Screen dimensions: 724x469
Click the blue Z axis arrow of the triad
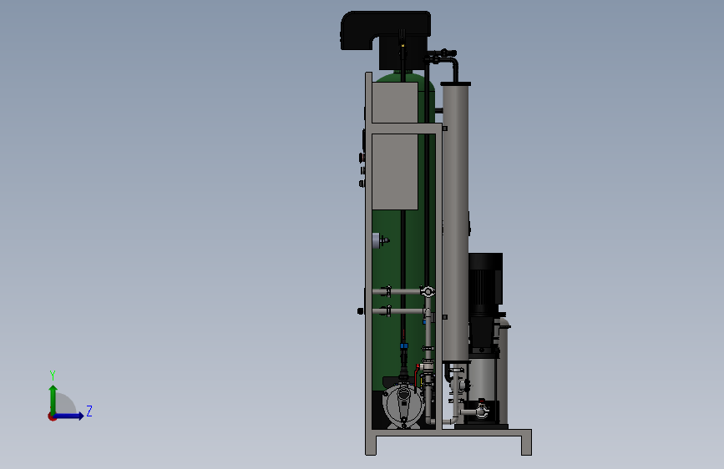[x=68, y=416]
